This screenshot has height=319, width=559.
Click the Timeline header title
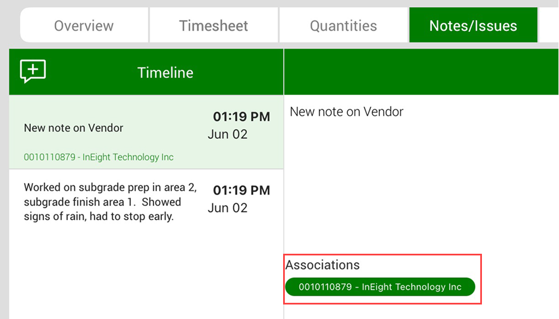click(165, 72)
